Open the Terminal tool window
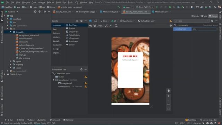The width and height of the screenshot is (222, 125). click(68, 120)
